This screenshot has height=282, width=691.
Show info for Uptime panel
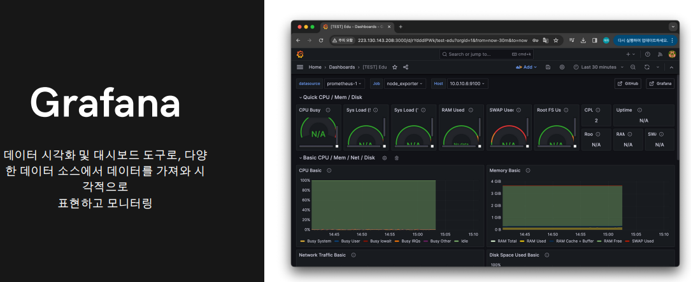(x=640, y=111)
